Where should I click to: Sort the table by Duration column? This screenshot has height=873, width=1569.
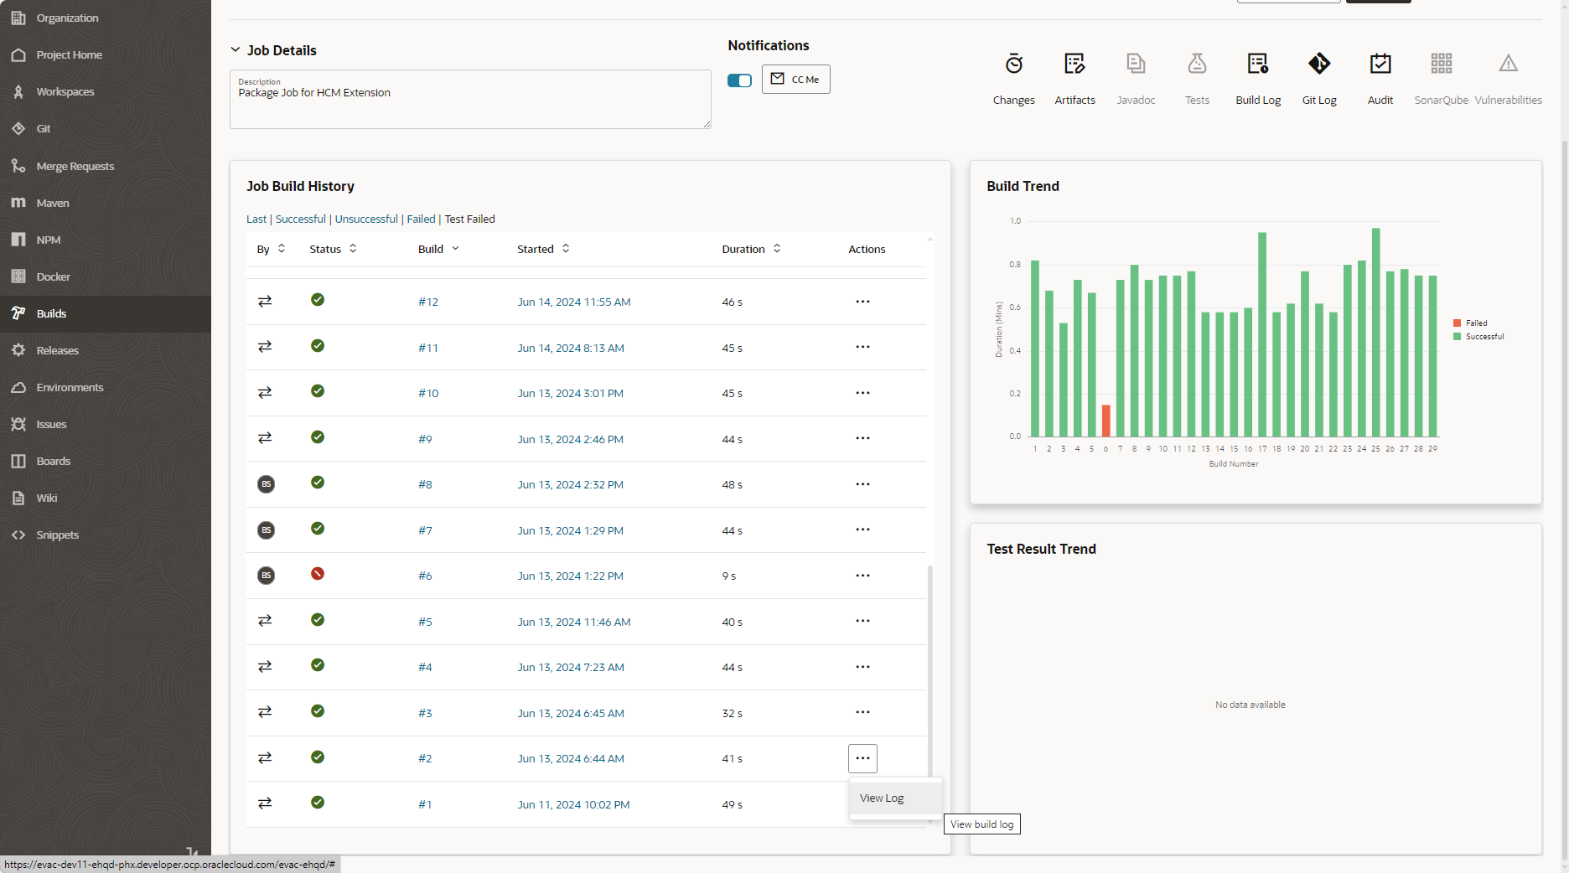[777, 249]
